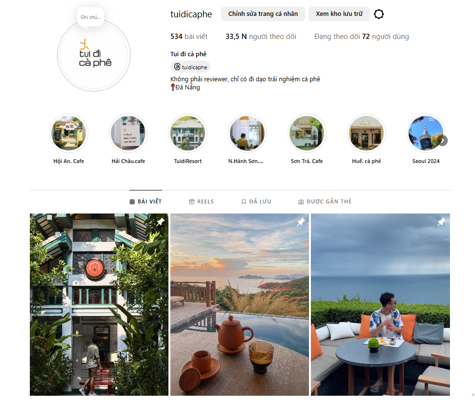Image resolution: width=475 pixels, height=402 pixels.
Task: Switch to the ĐÃ LƯU tab
Action: point(256,201)
